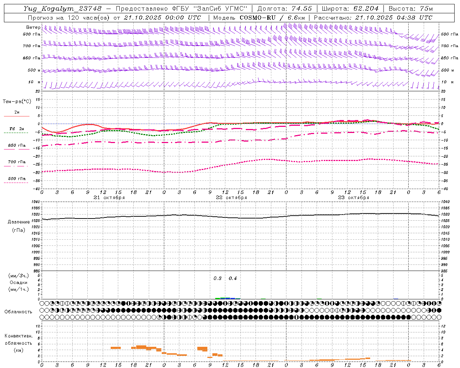The width and height of the screenshot is (460, 368).
Task: Click the '(гПа)' pressure unit label
Action: pyautogui.click(x=19, y=230)
